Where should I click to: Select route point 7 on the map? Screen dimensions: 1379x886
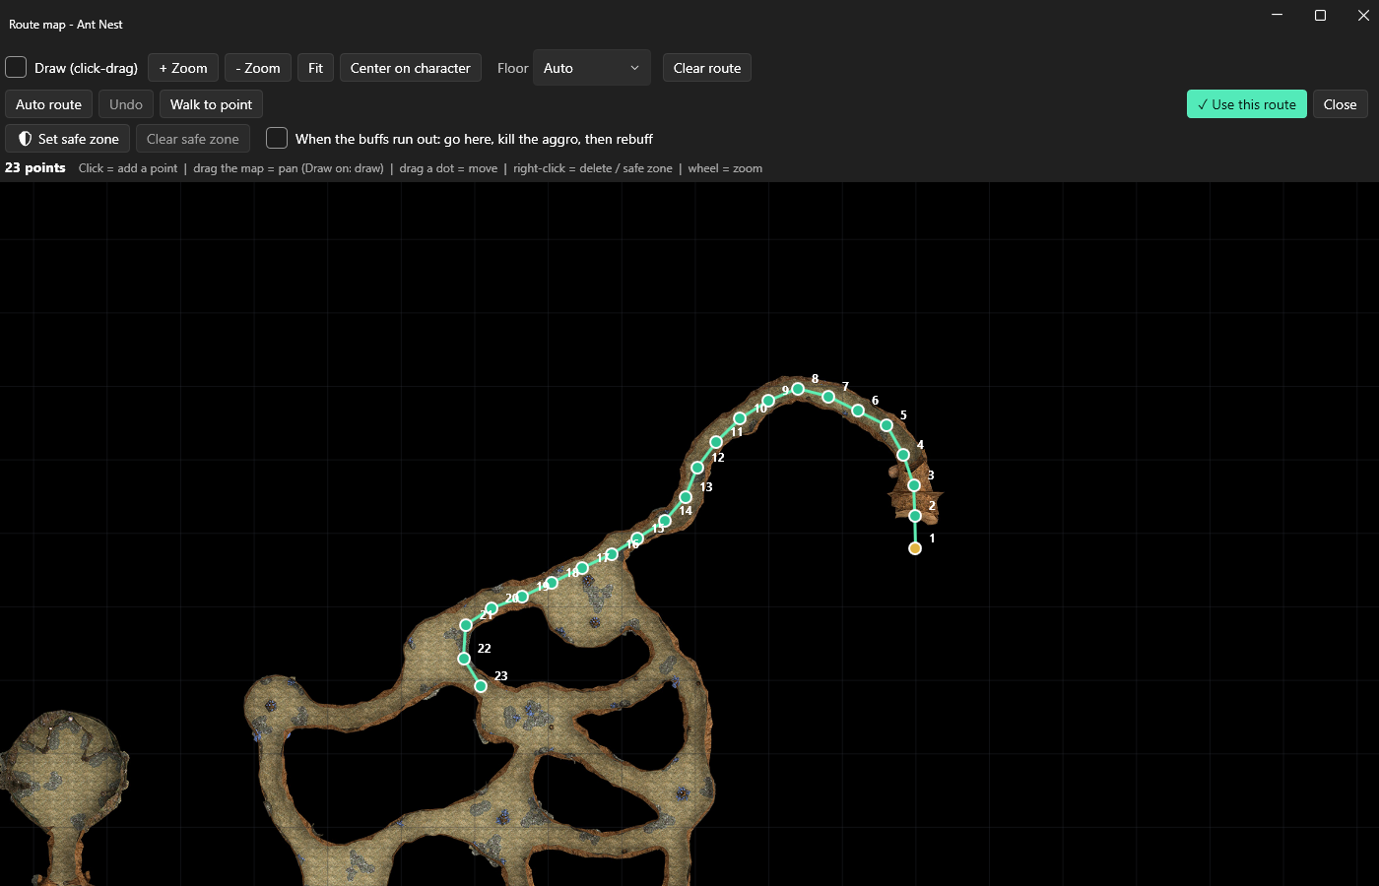[828, 397]
